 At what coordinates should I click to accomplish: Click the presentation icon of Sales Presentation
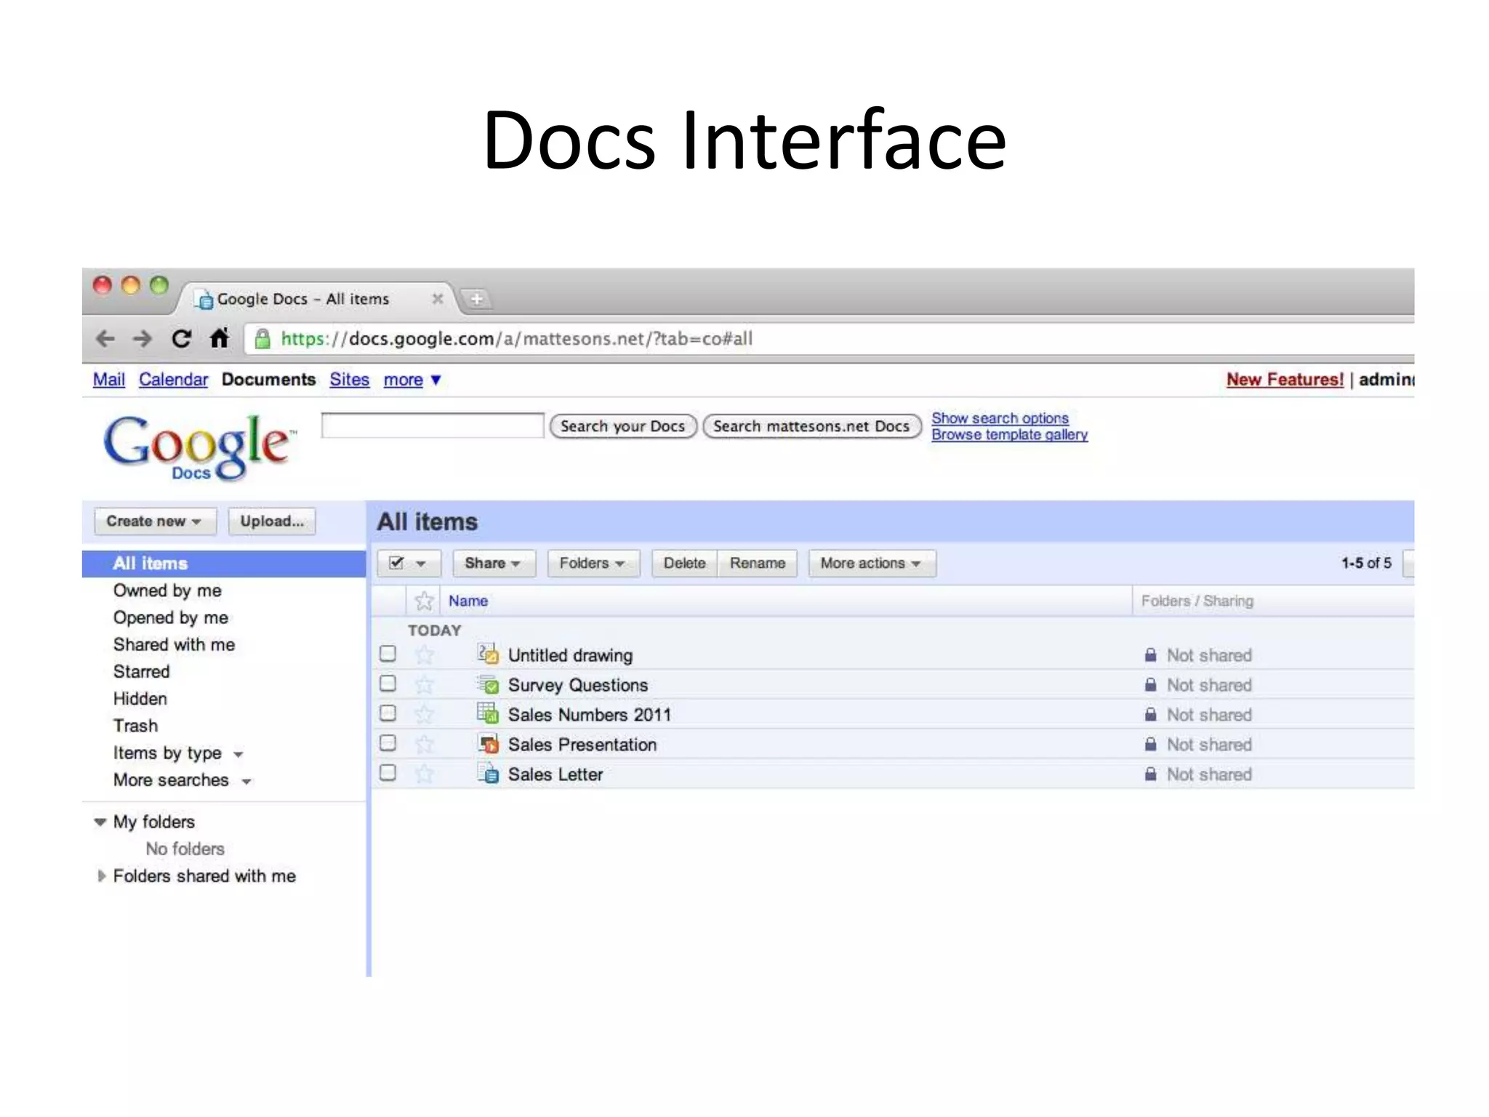point(488,743)
